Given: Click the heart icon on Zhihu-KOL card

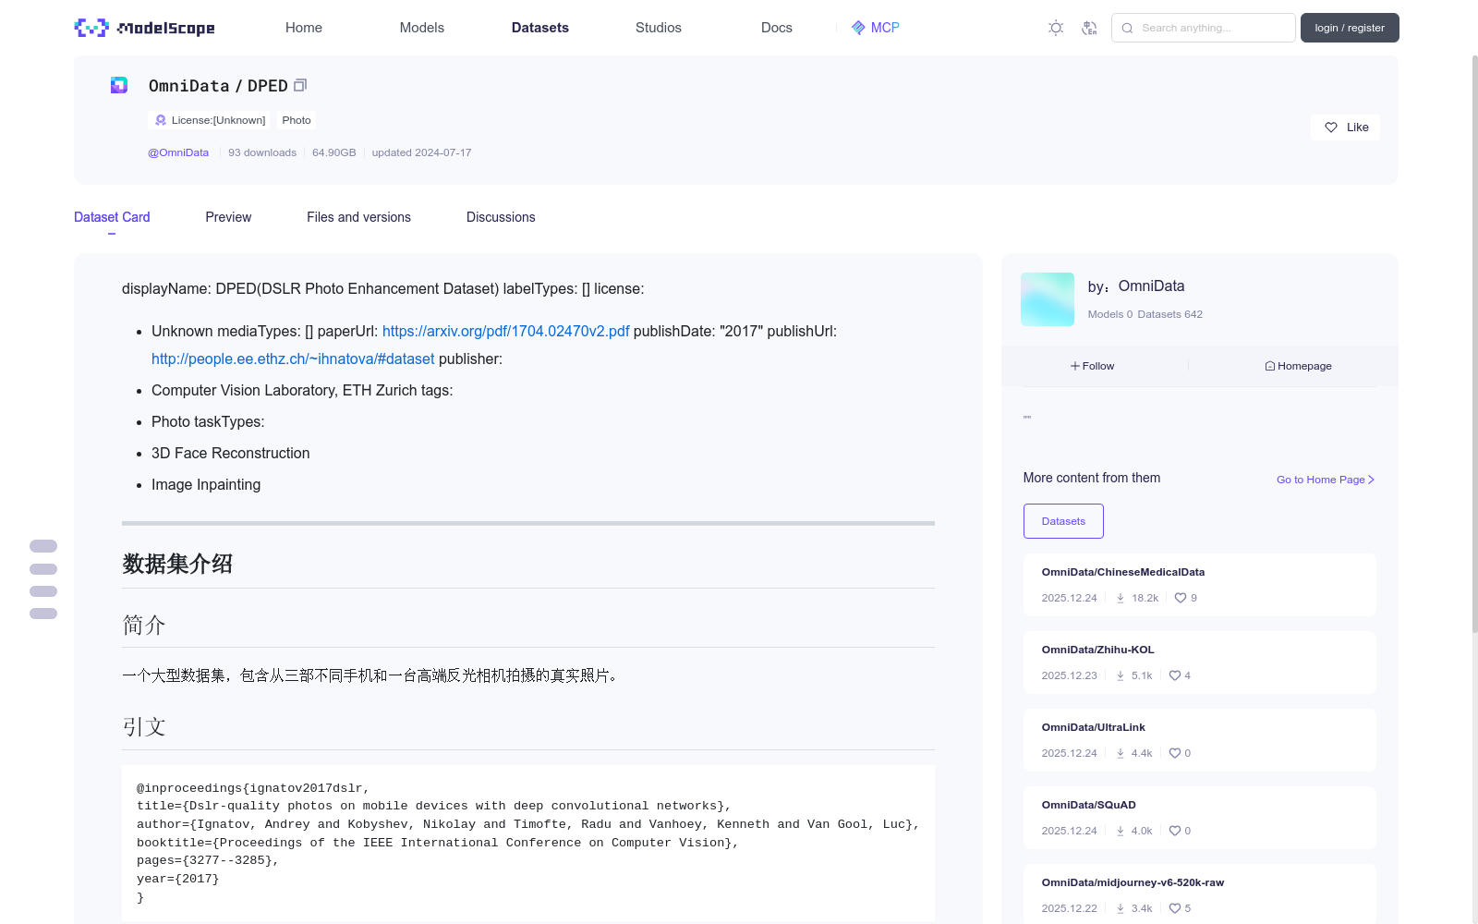Looking at the screenshot, I should pos(1175,675).
